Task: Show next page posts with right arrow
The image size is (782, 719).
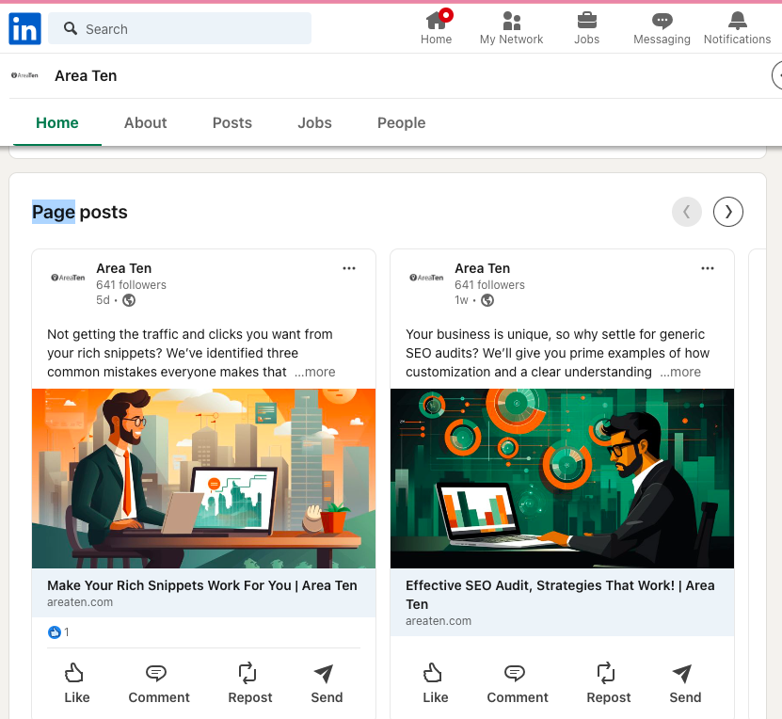Action: (728, 212)
